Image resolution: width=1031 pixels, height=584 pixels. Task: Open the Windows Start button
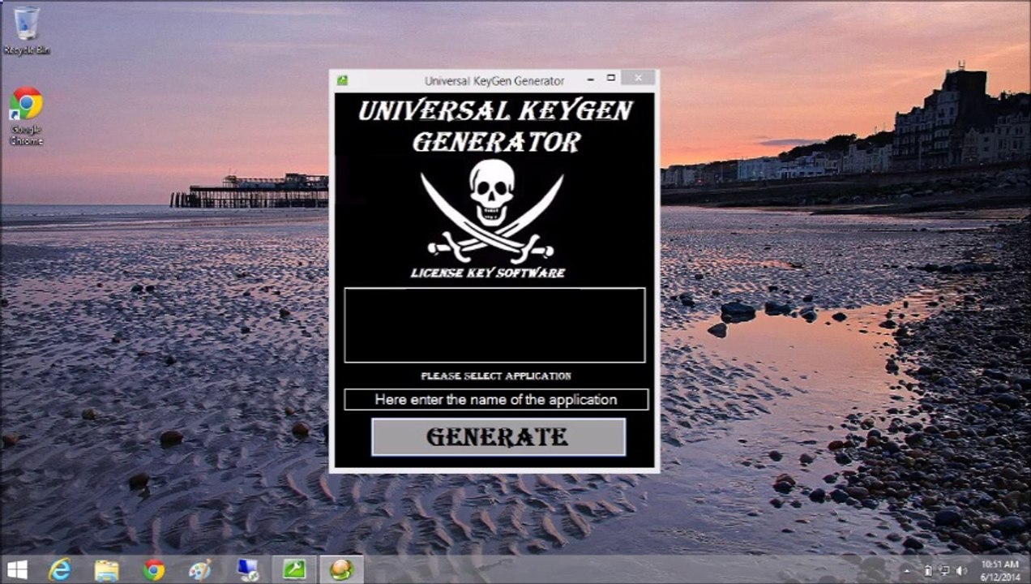16,569
